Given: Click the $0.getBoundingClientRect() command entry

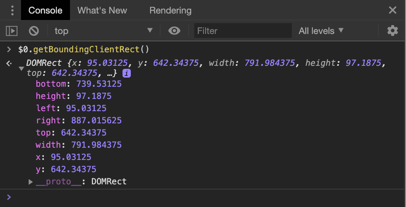Looking at the screenshot, I should point(83,49).
